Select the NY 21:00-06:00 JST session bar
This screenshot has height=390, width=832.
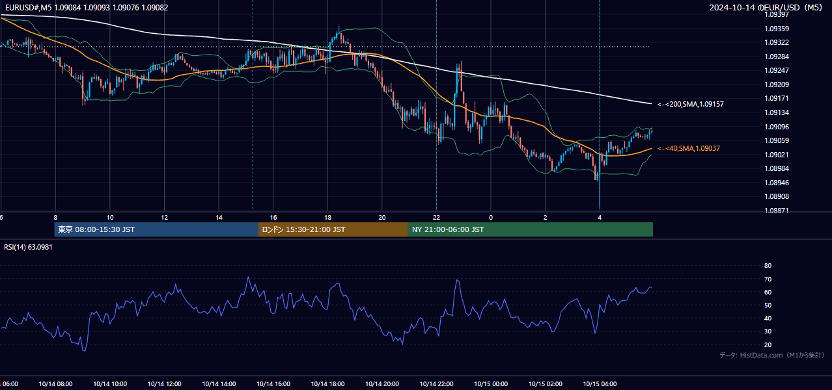[x=531, y=229]
